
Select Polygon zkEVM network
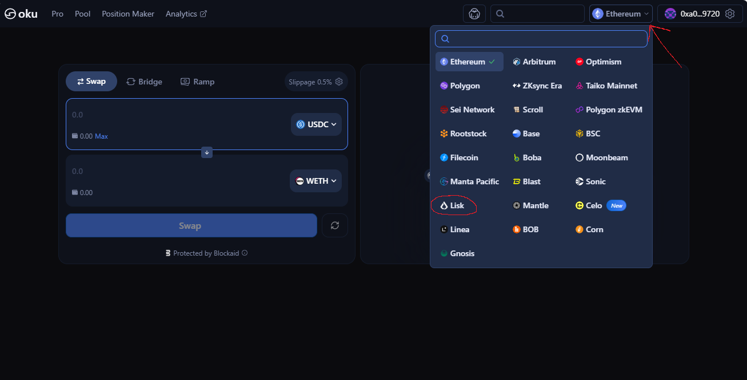[609, 110]
